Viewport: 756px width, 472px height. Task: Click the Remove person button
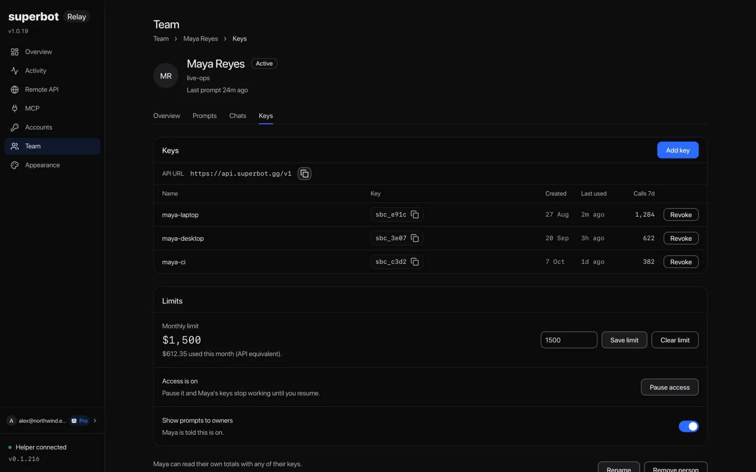click(676, 467)
